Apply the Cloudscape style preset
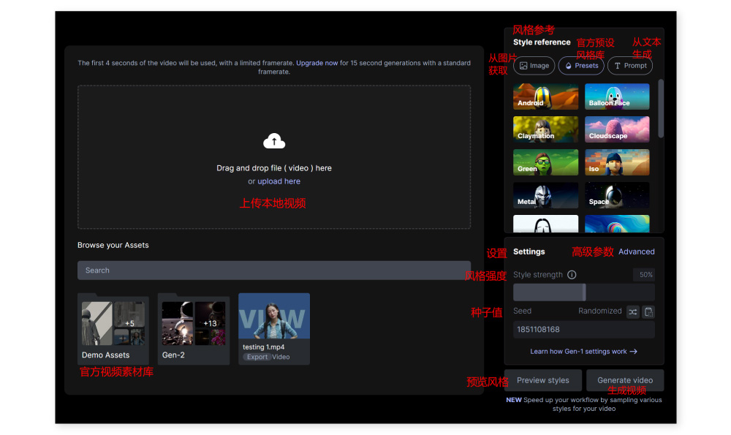Image resolution: width=731 pixels, height=435 pixels. 617,129
